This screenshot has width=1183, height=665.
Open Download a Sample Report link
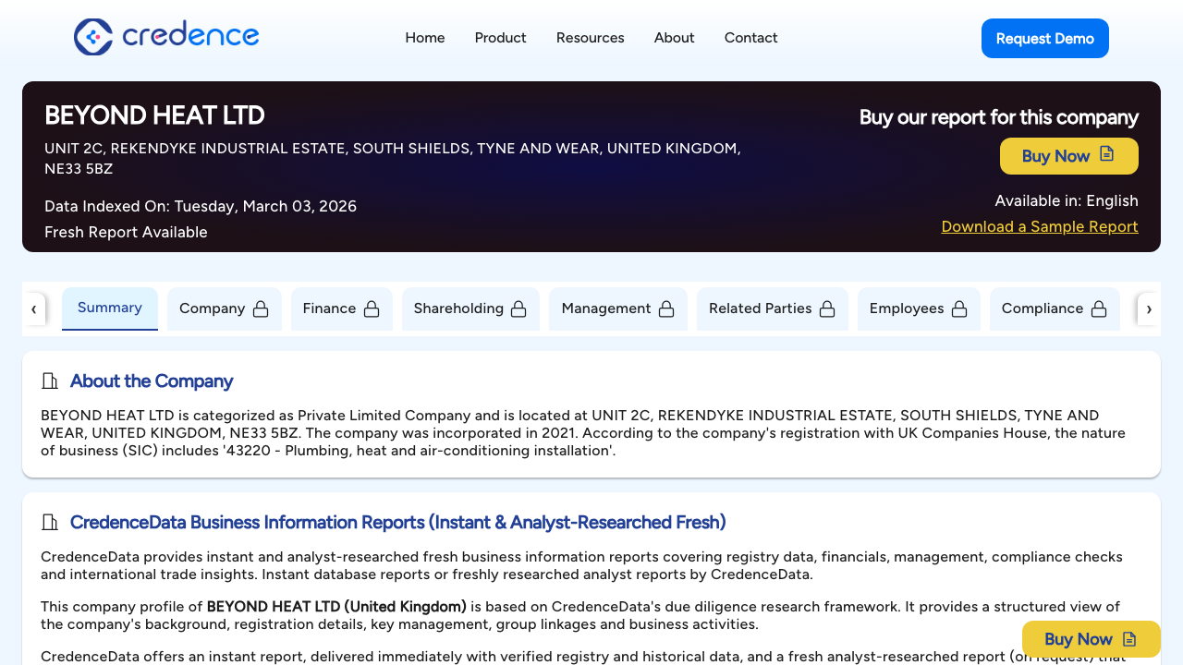point(1039,226)
